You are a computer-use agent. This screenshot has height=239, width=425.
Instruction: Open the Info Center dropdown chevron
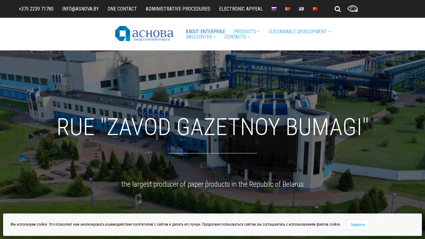coord(215,37)
